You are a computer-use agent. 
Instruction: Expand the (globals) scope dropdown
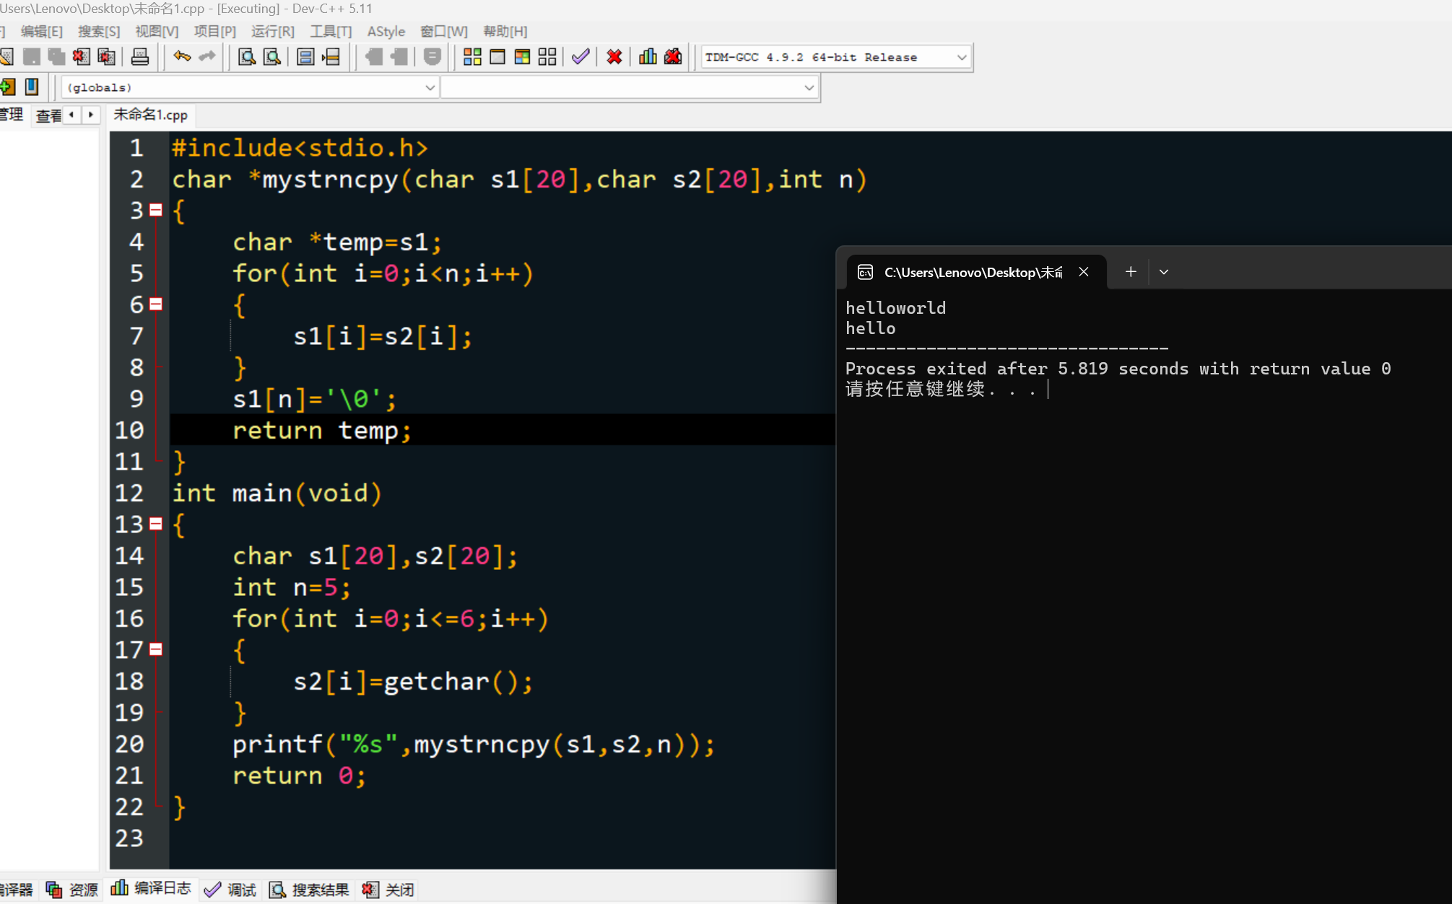[430, 87]
